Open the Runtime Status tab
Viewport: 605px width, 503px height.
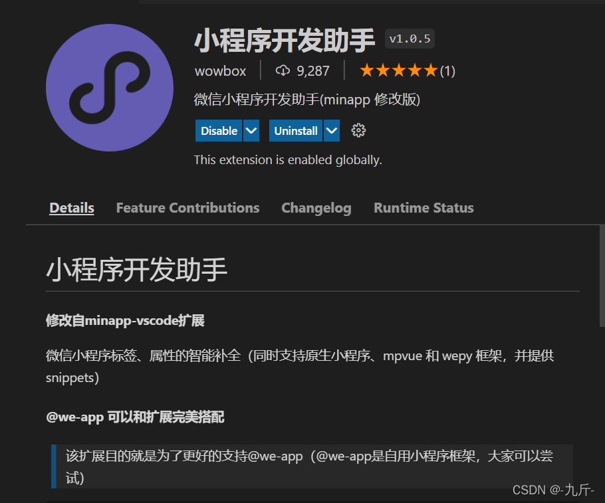tap(423, 208)
